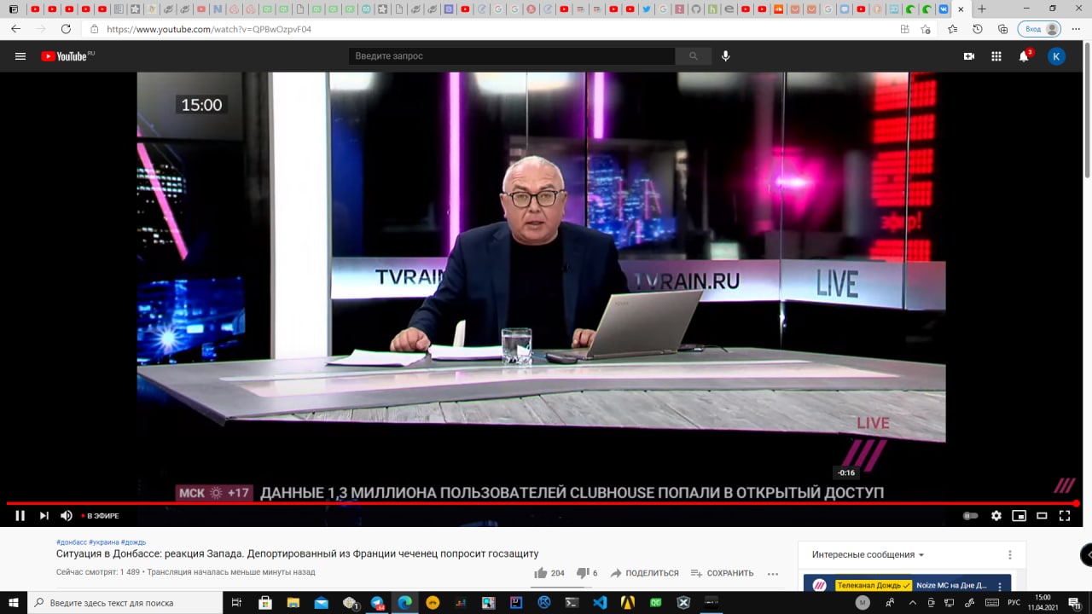Open a new browser tab

982,9
